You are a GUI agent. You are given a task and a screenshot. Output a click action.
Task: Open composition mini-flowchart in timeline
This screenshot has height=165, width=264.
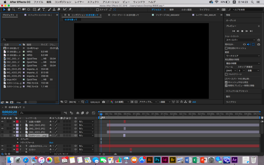pyautogui.click(x=65, y=113)
